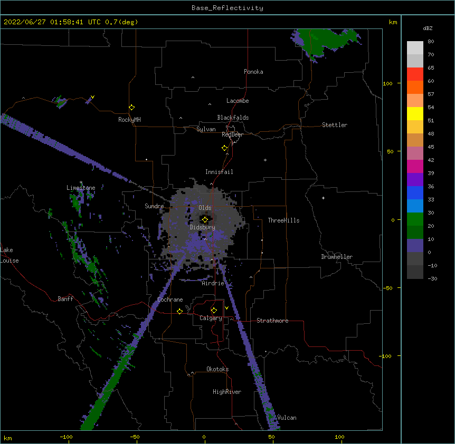Click the white plus marker west of Drumheller region
The image size is (455, 444).
(323, 198)
